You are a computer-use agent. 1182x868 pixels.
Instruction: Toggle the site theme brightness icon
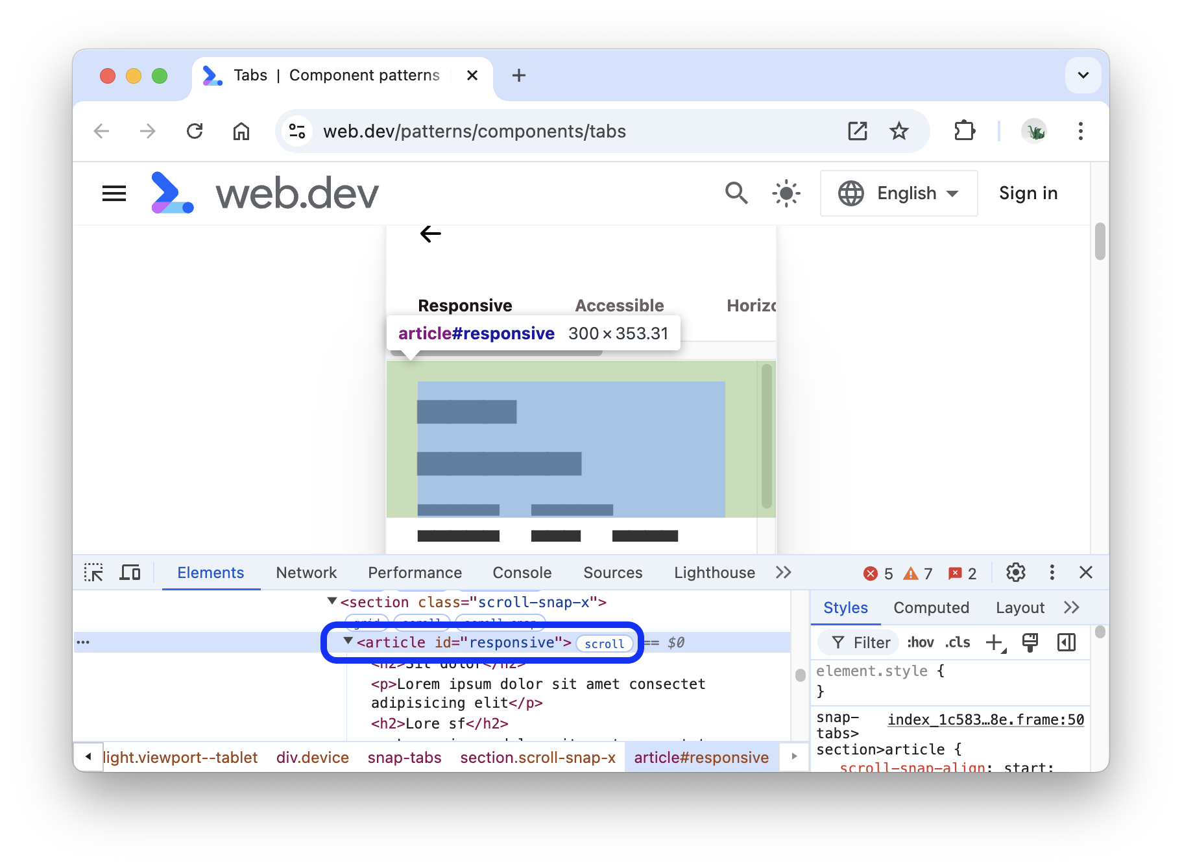[x=786, y=193]
